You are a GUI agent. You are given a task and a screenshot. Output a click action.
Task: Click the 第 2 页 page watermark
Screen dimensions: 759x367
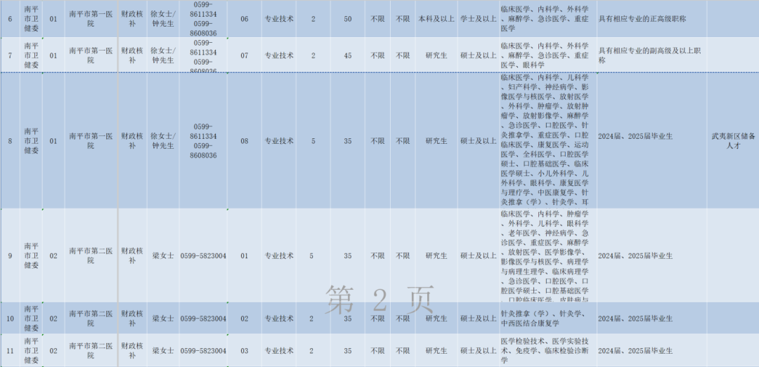point(379,300)
